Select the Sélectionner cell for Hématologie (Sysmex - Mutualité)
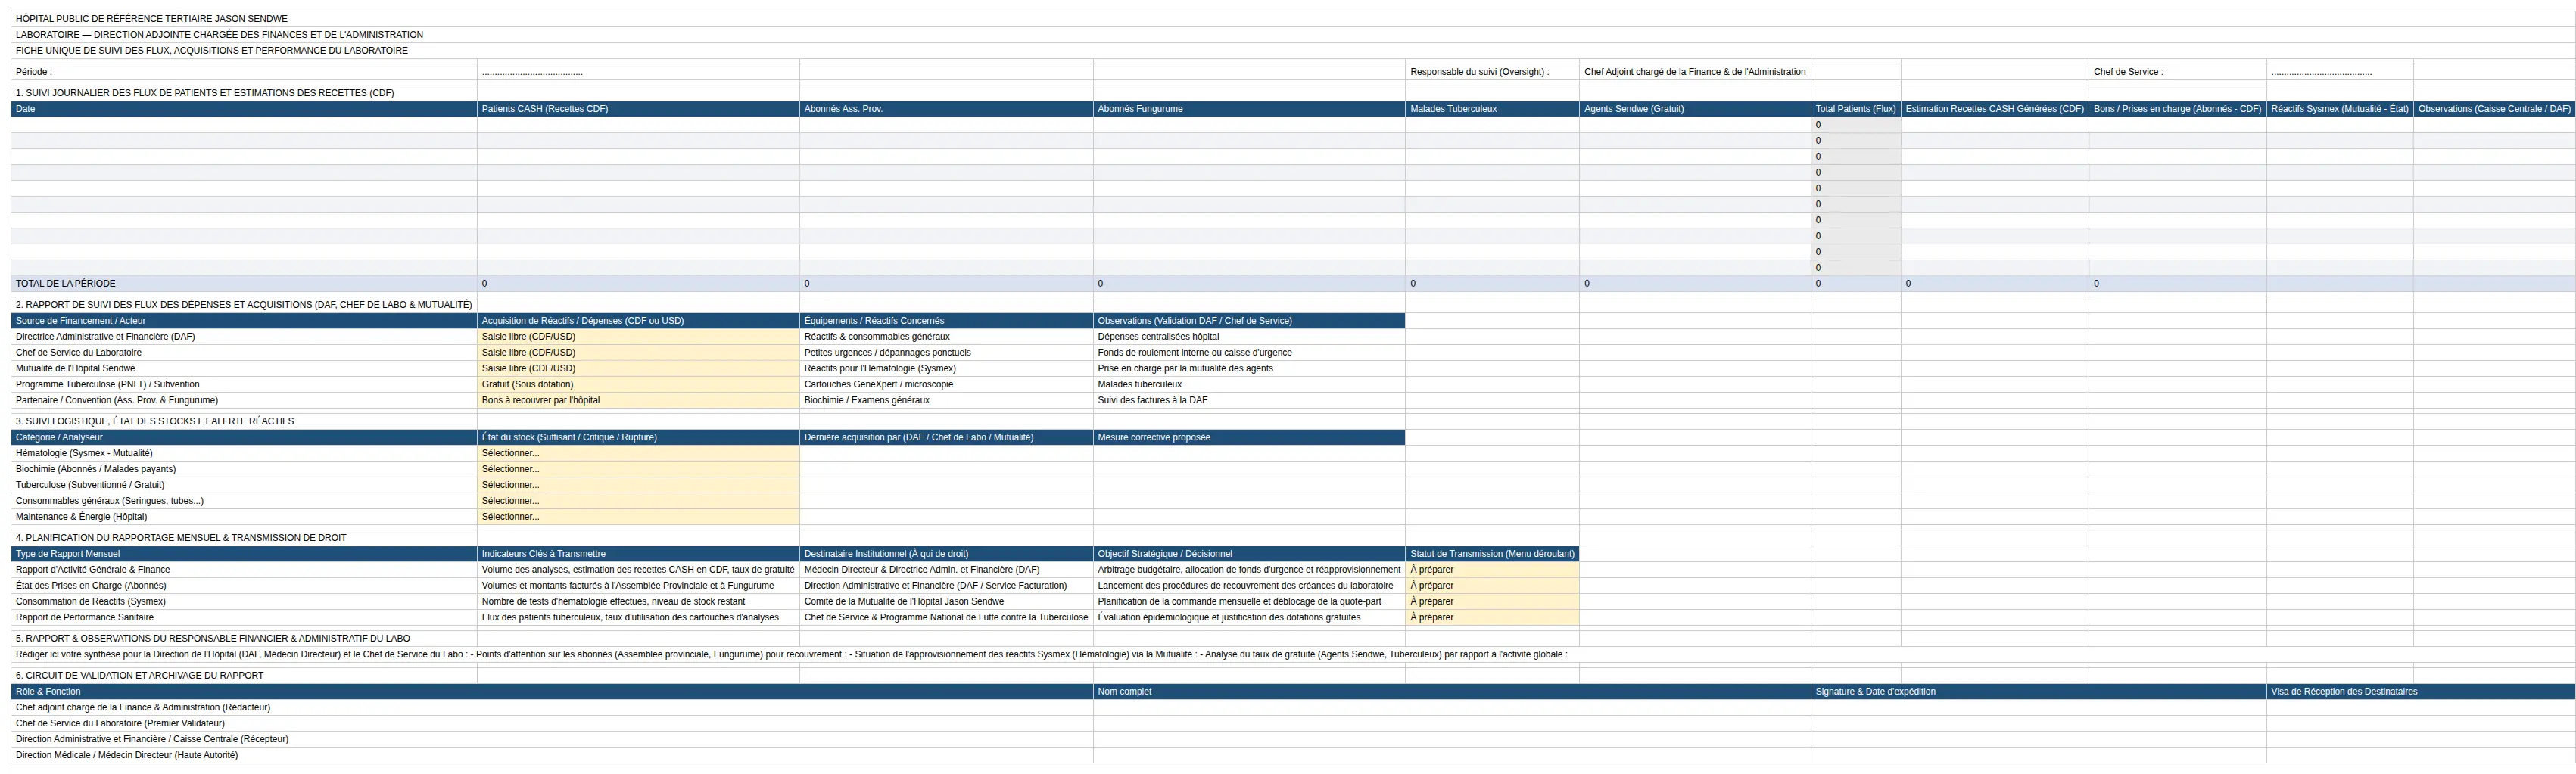The image size is (2576, 774). click(638, 453)
